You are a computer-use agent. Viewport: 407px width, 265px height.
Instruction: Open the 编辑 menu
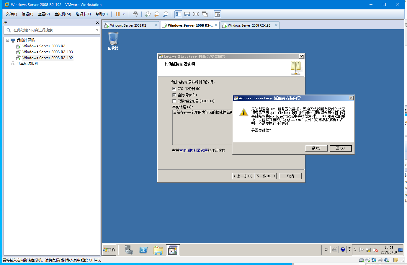tap(27, 14)
